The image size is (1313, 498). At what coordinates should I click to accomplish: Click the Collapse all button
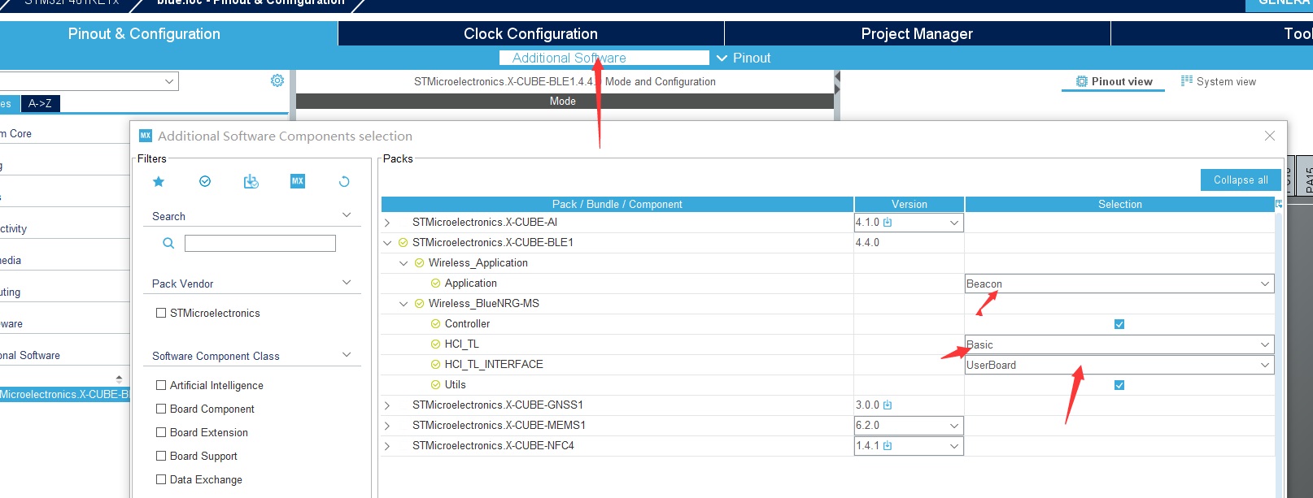(1241, 180)
